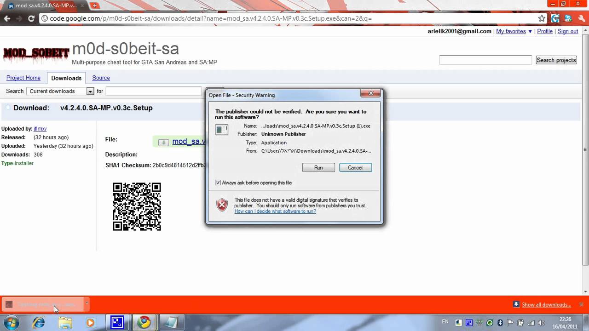Click the QR code image
589x331 pixels.
(137, 206)
